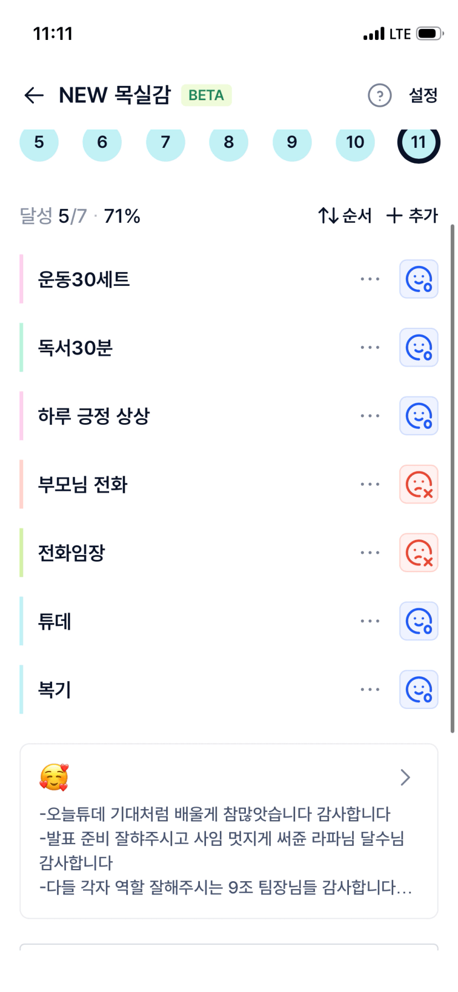Tap the back arrow icon

[x=34, y=95]
